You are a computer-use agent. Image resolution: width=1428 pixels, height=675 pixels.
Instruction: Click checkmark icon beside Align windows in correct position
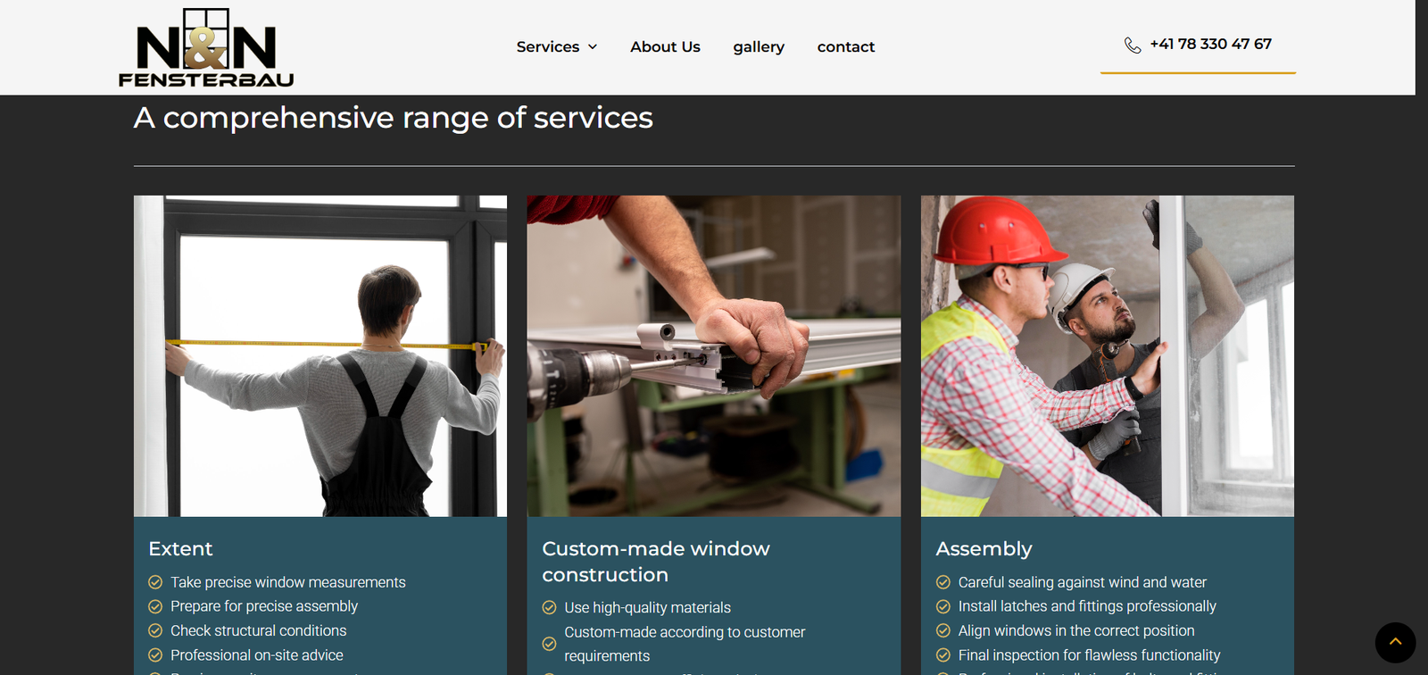coord(943,630)
